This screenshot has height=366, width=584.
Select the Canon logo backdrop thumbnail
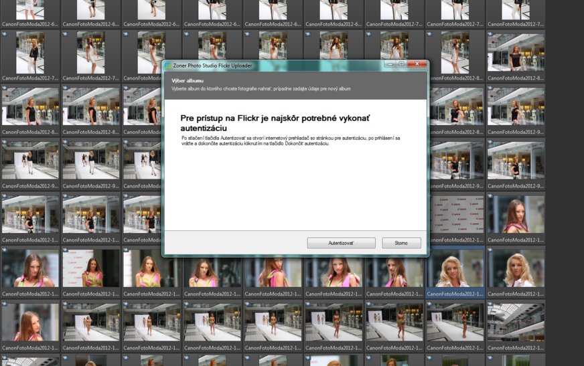(454, 214)
